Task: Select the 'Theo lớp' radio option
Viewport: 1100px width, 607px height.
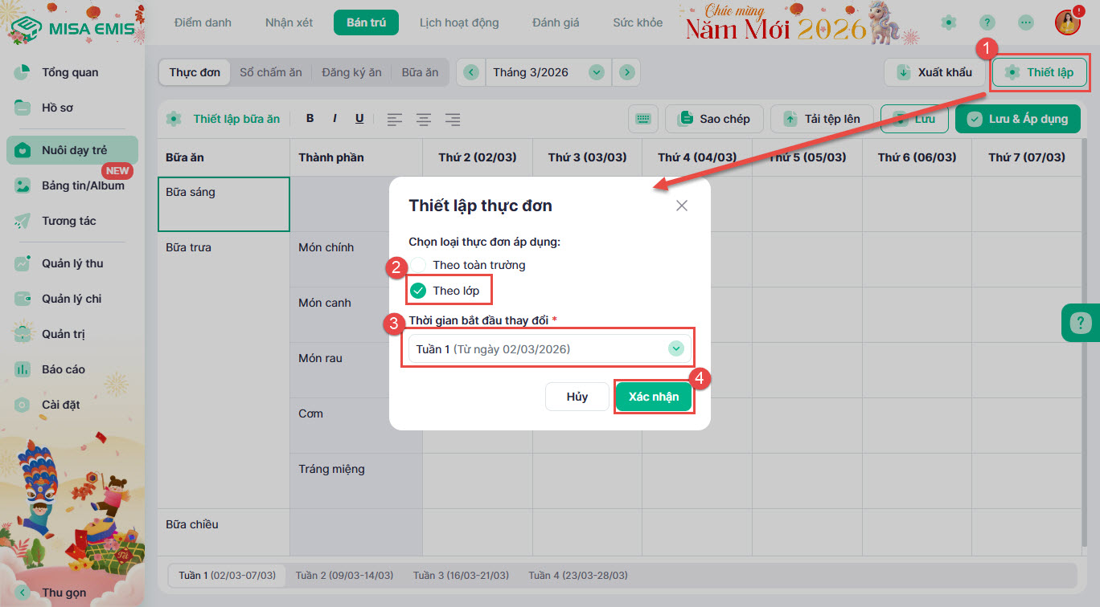Action: 418,291
